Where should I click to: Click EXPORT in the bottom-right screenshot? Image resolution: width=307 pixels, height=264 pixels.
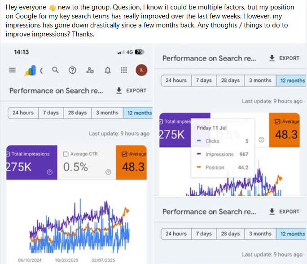(x=284, y=211)
